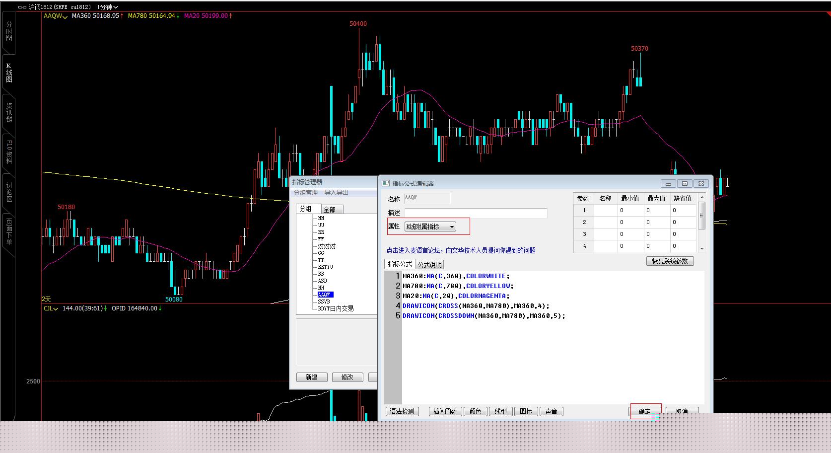The height and width of the screenshot is (453, 831).
Task: Switch to the 公式说明 tab
Action: [x=429, y=264]
